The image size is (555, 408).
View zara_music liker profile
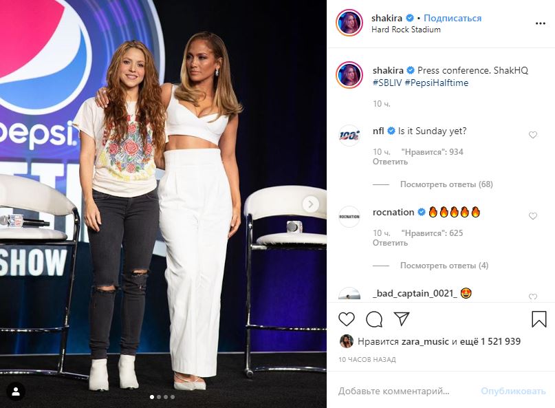pos(425,341)
